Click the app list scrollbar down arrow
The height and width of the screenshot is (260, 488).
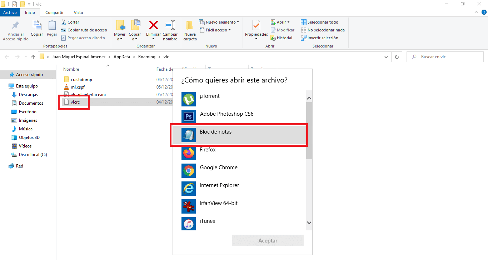click(309, 223)
